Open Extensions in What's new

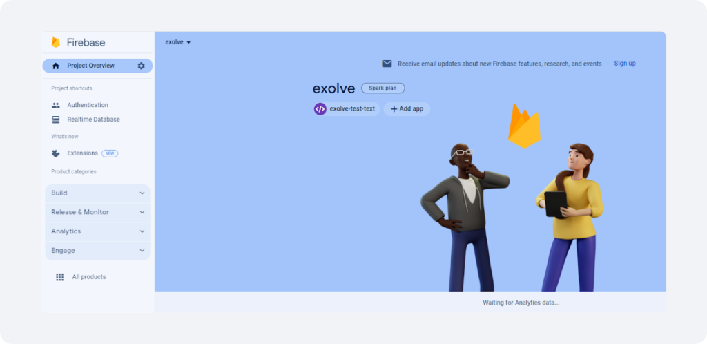pos(83,153)
